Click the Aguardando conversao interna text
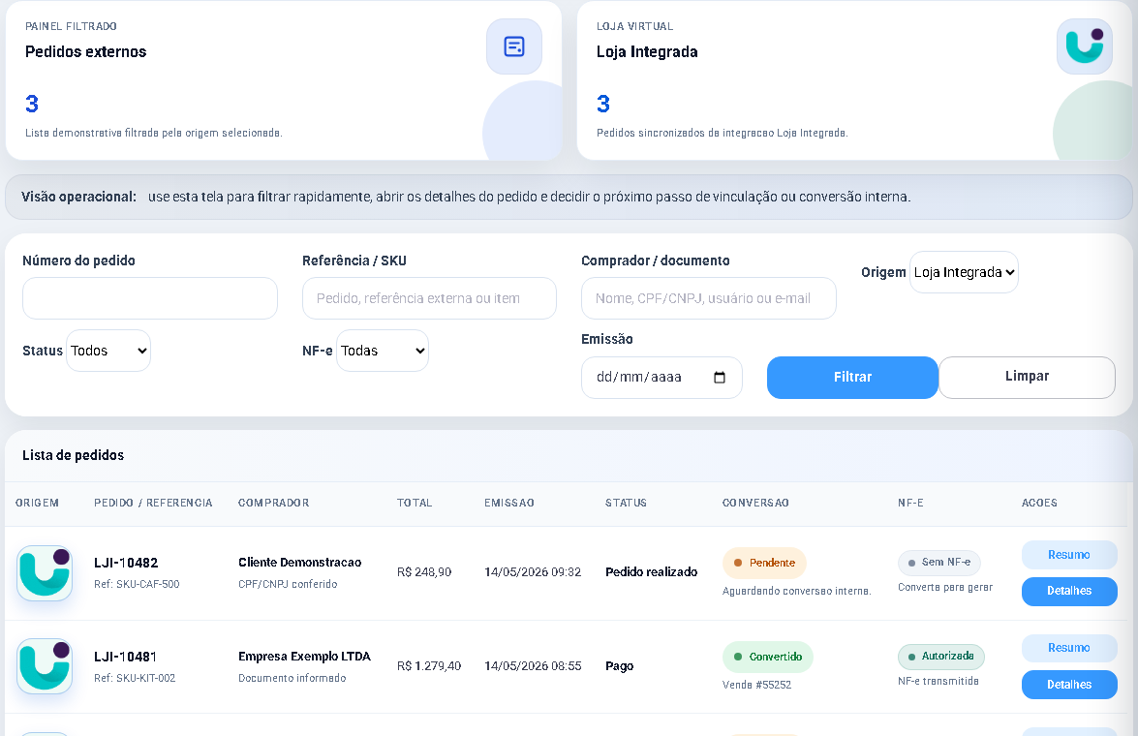The image size is (1138, 736). (x=796, y=592)
